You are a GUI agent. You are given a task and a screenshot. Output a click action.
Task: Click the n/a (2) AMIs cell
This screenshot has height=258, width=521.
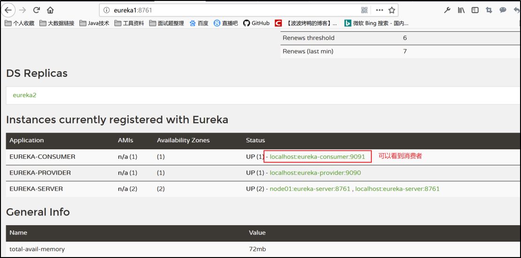pos(128,189)
